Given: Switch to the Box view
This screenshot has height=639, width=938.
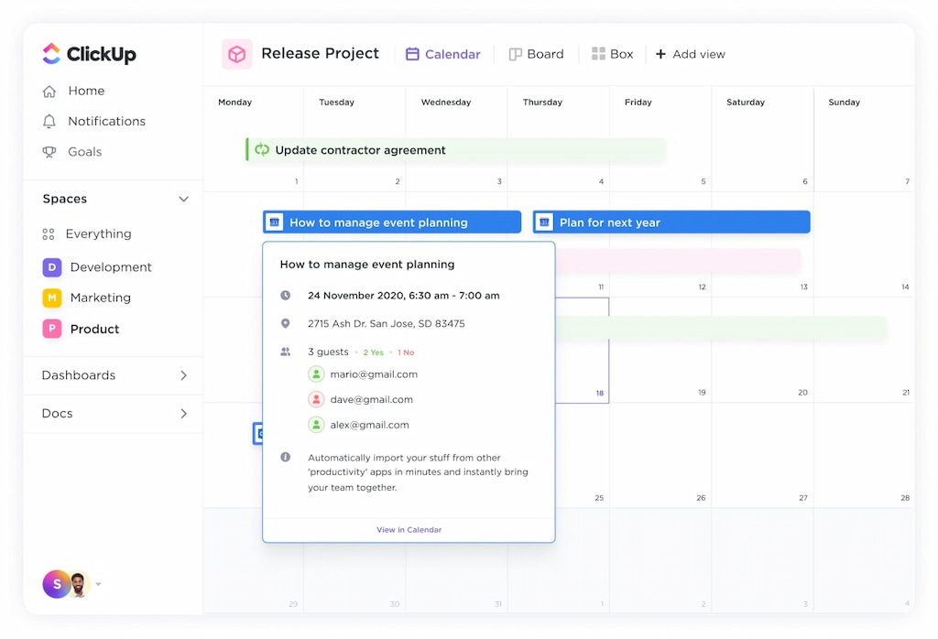Looking at the screenshot, I should (x=612, y=53).
